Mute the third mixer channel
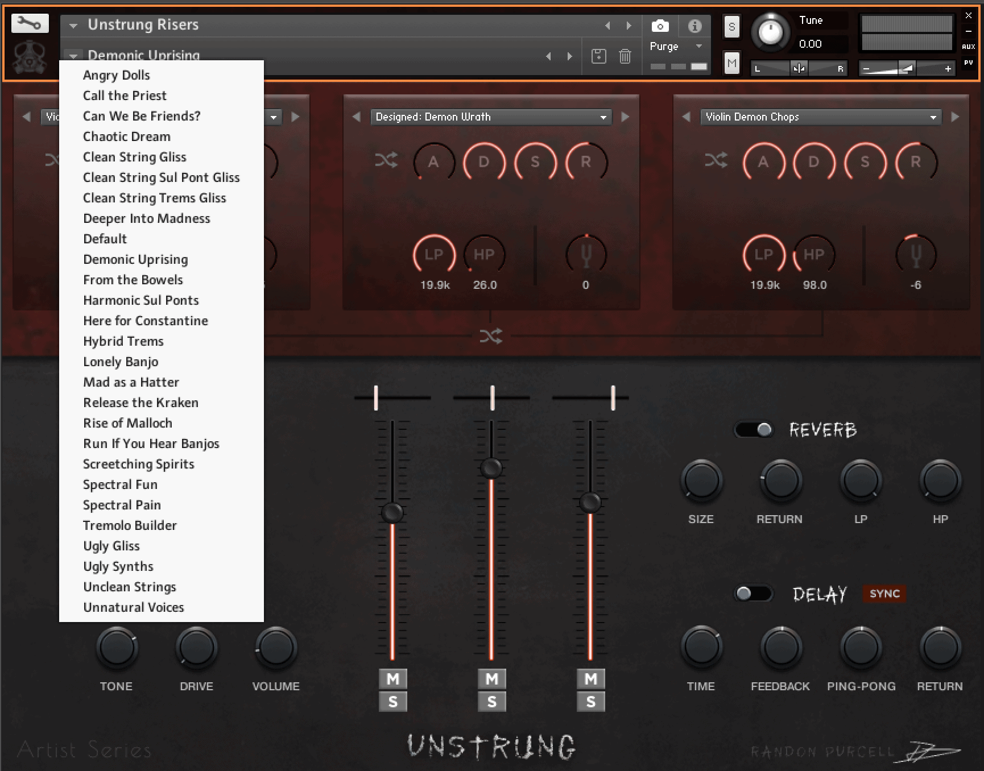 point(590,678)
